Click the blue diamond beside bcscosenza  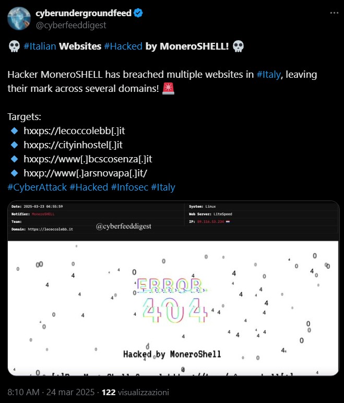coord(14,159)
